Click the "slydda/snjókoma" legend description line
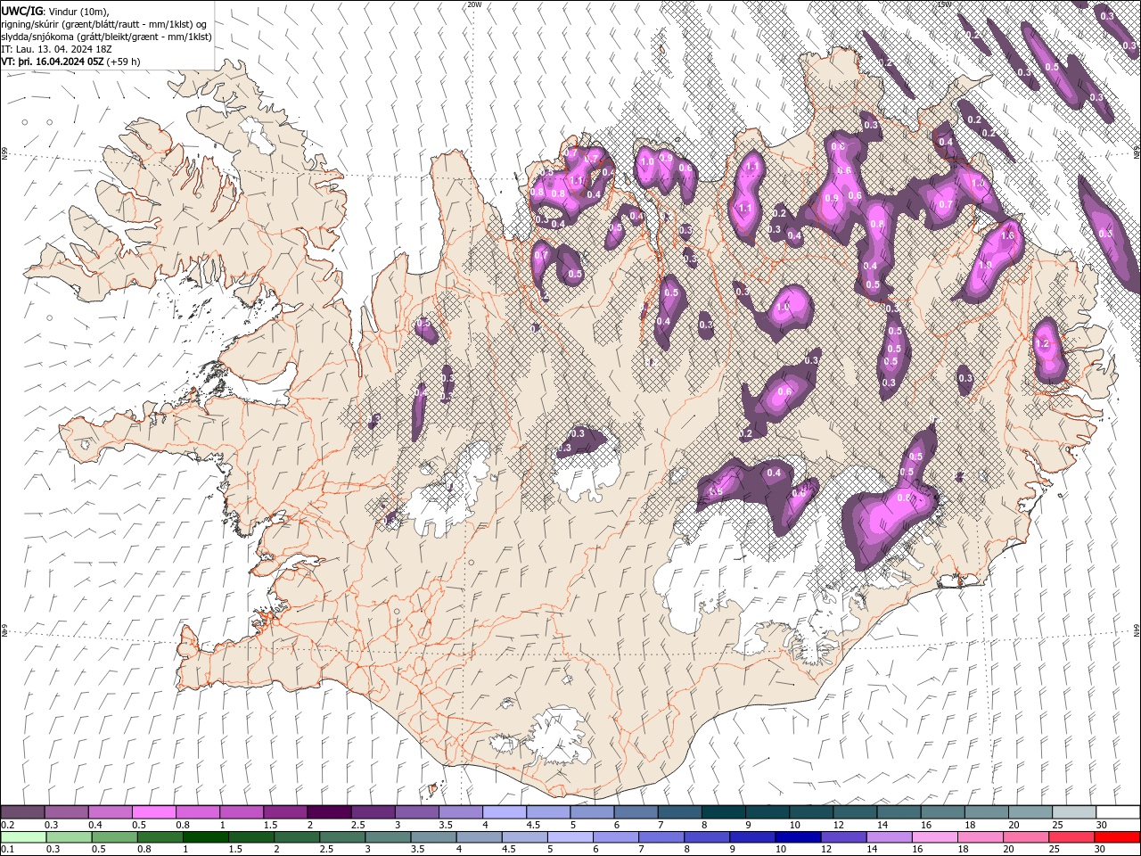The image size is (1141, 856). (x=107, y=37)
